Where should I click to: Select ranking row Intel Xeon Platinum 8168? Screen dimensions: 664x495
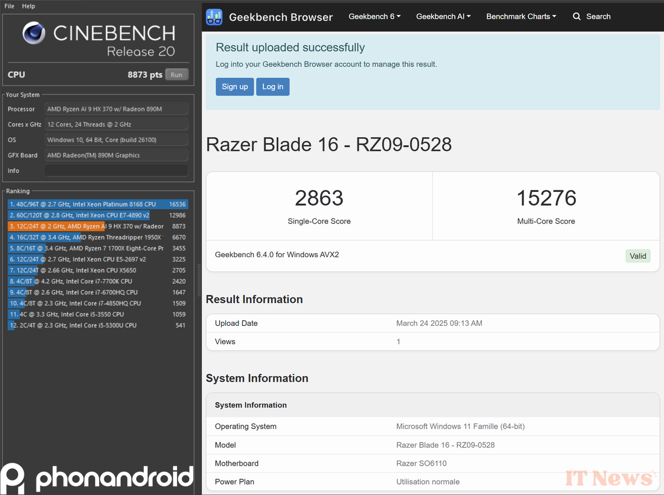coord(98,204)
